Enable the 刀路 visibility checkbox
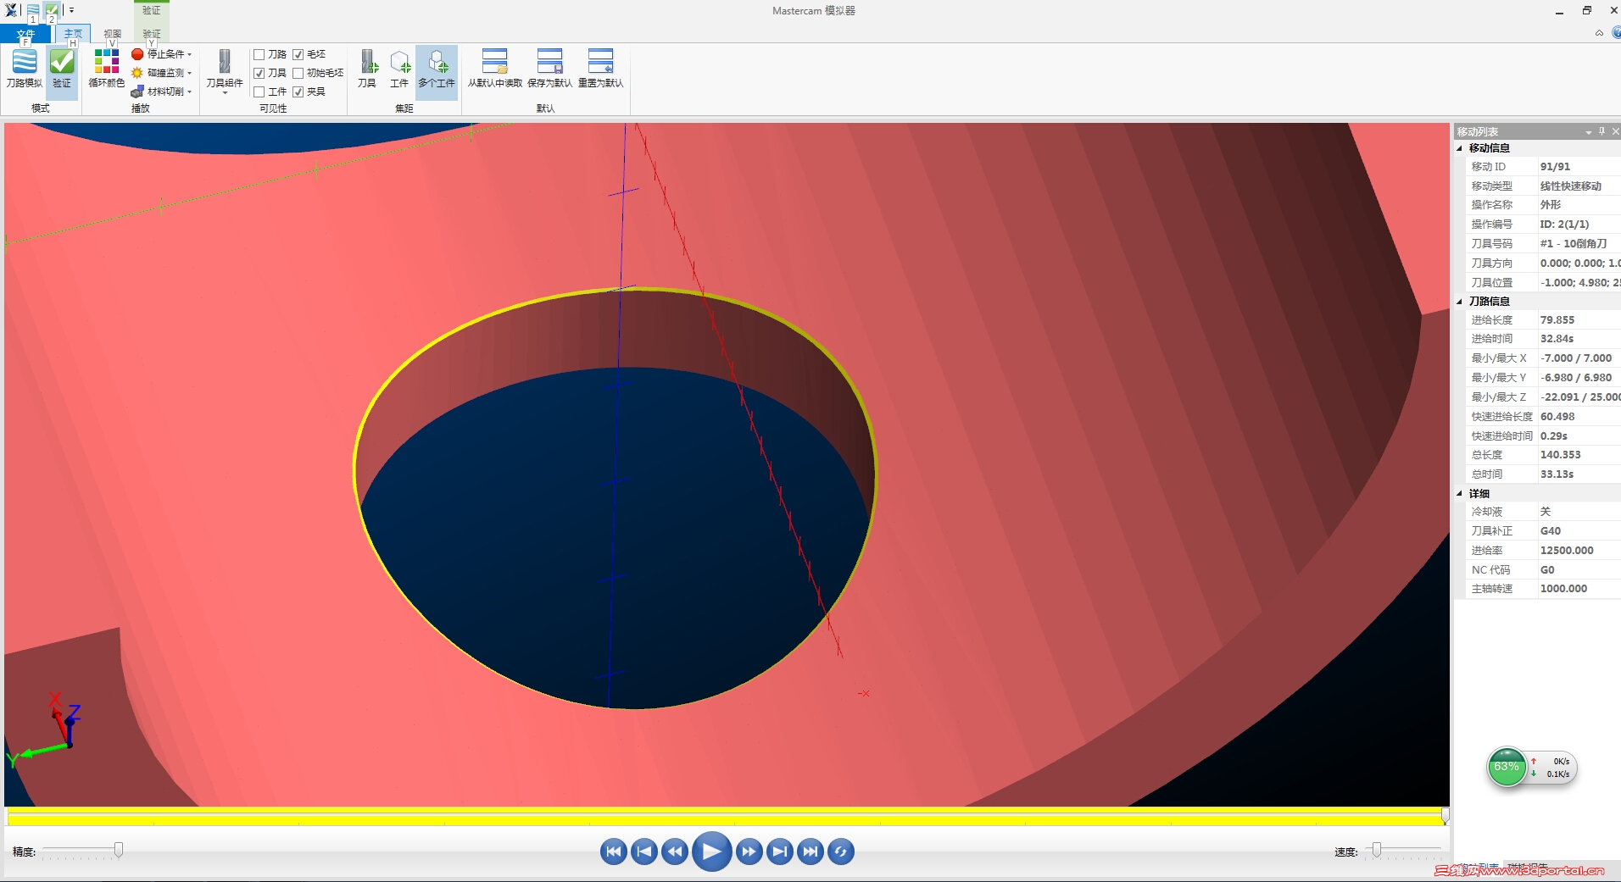 259,54
